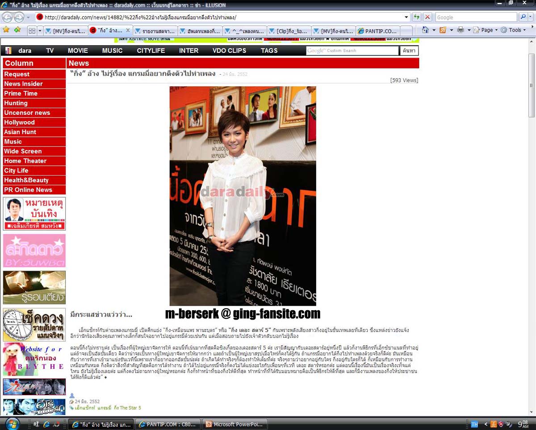The height and width of the screenshot is (430, 536).
Task: Click the red shield security tray icon
Action: coord(501,424)
